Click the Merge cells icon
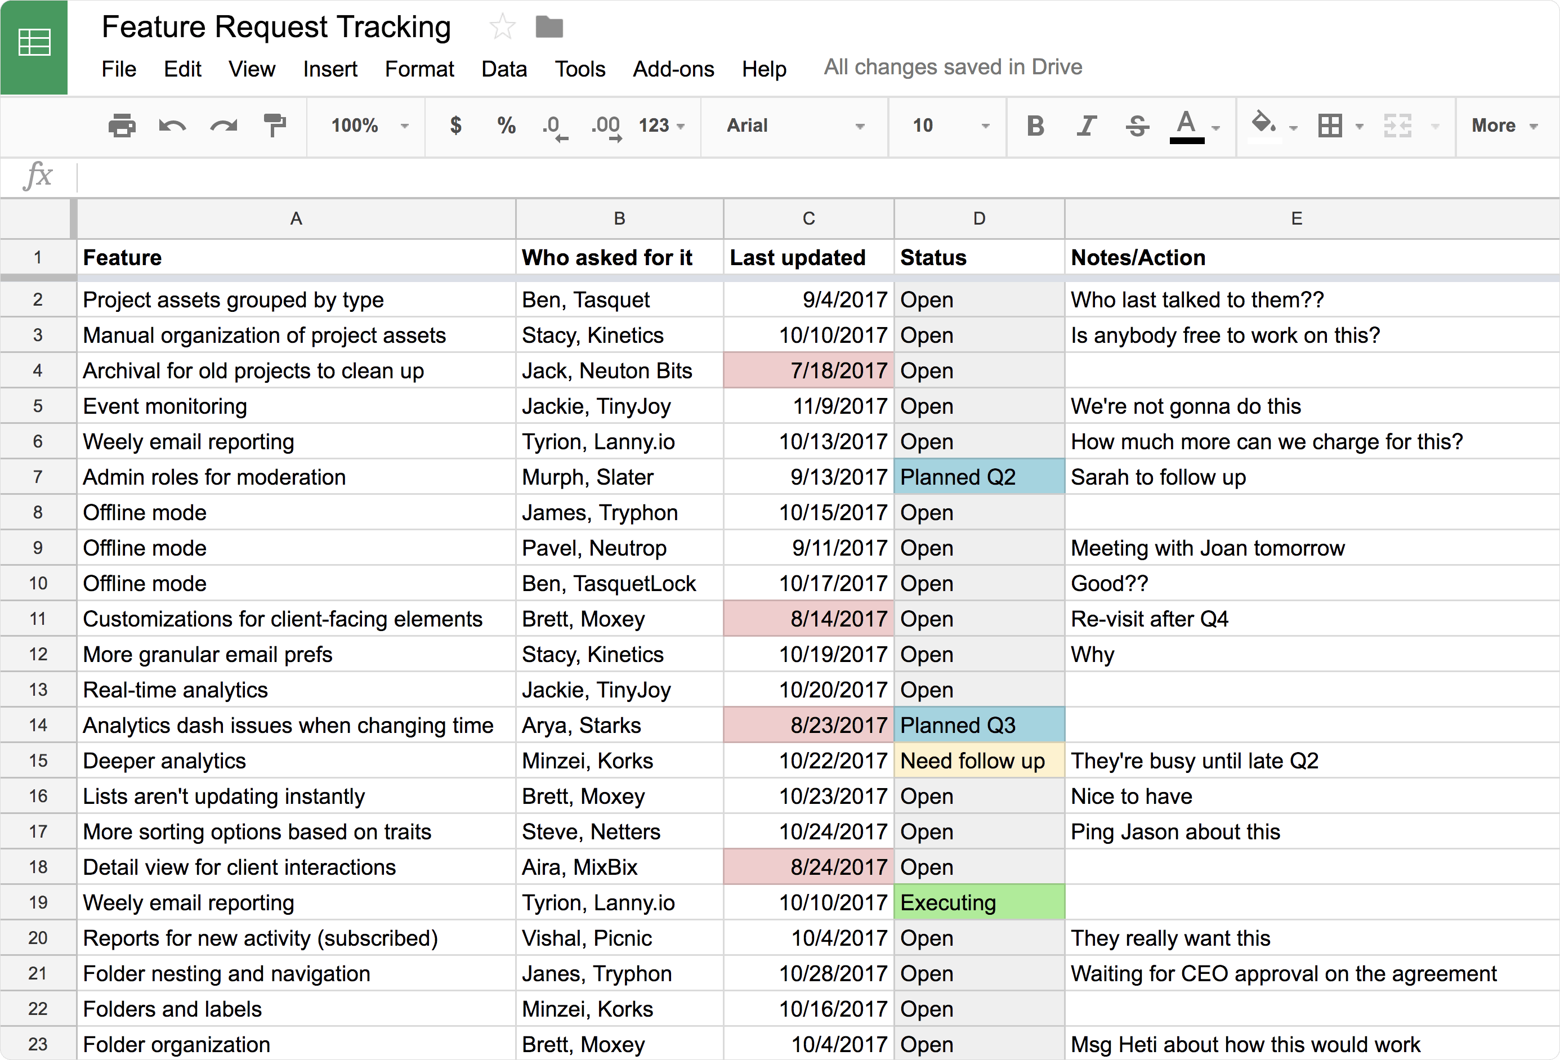This screenshot has width=1560, height=1060. click(1397, 126)
